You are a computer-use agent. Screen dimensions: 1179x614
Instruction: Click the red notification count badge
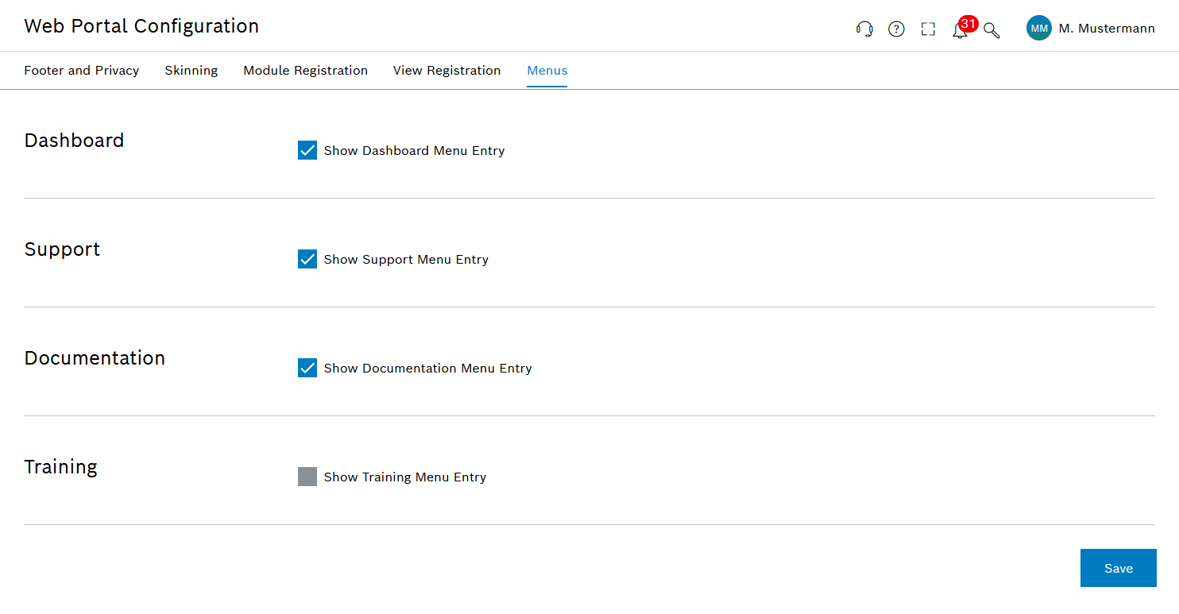coord(967,23)
